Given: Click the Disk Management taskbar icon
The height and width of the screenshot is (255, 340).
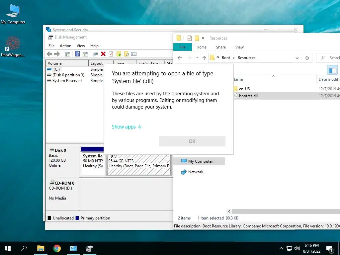Looking at the screenshot, I should 89,248.
